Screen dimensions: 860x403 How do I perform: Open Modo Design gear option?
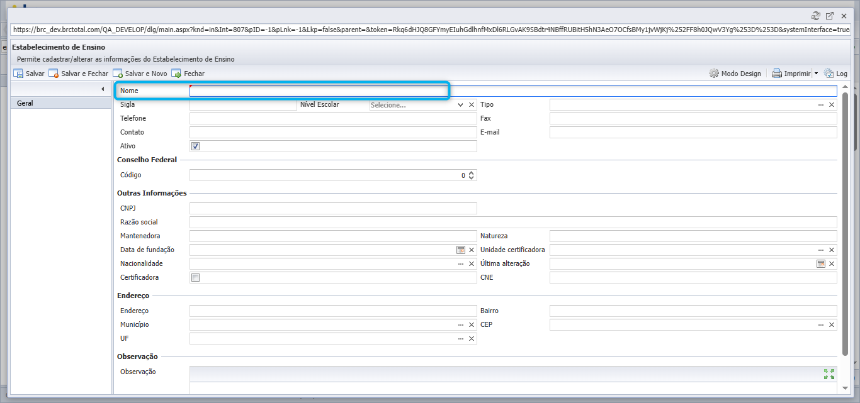[735, 74]
